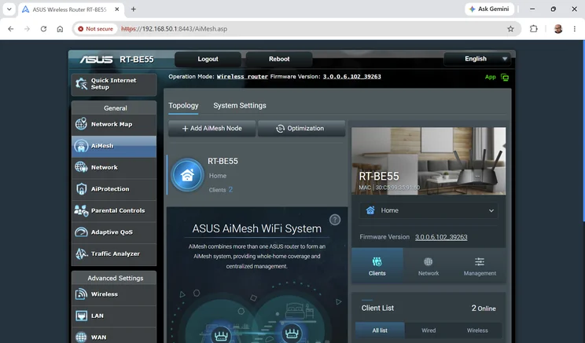Open firmware version link in device panel
The height and width of the screenshot is (343, 585).
tap(441, 237)
